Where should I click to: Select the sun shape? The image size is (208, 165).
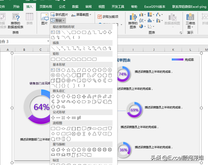100,80
